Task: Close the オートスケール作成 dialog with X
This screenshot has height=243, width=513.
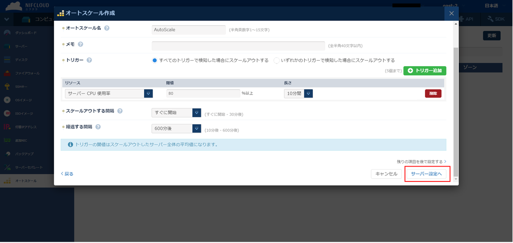Action: click(x=451, y=13)
